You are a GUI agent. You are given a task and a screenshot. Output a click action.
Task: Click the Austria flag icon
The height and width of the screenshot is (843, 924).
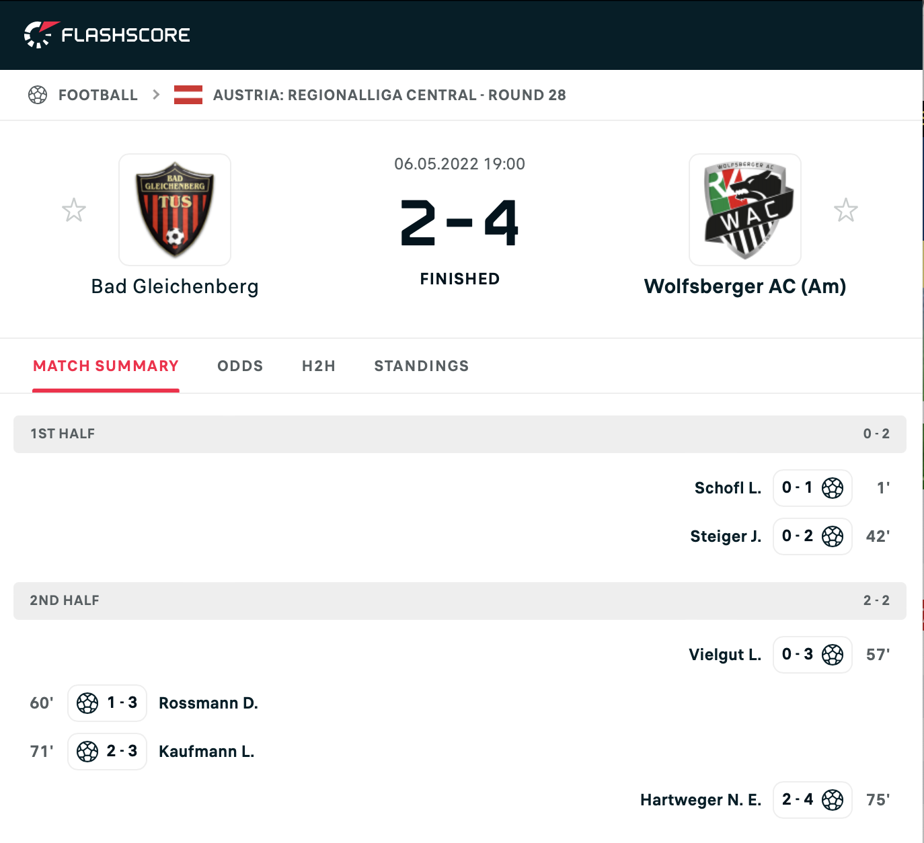[x=188, y=95]
